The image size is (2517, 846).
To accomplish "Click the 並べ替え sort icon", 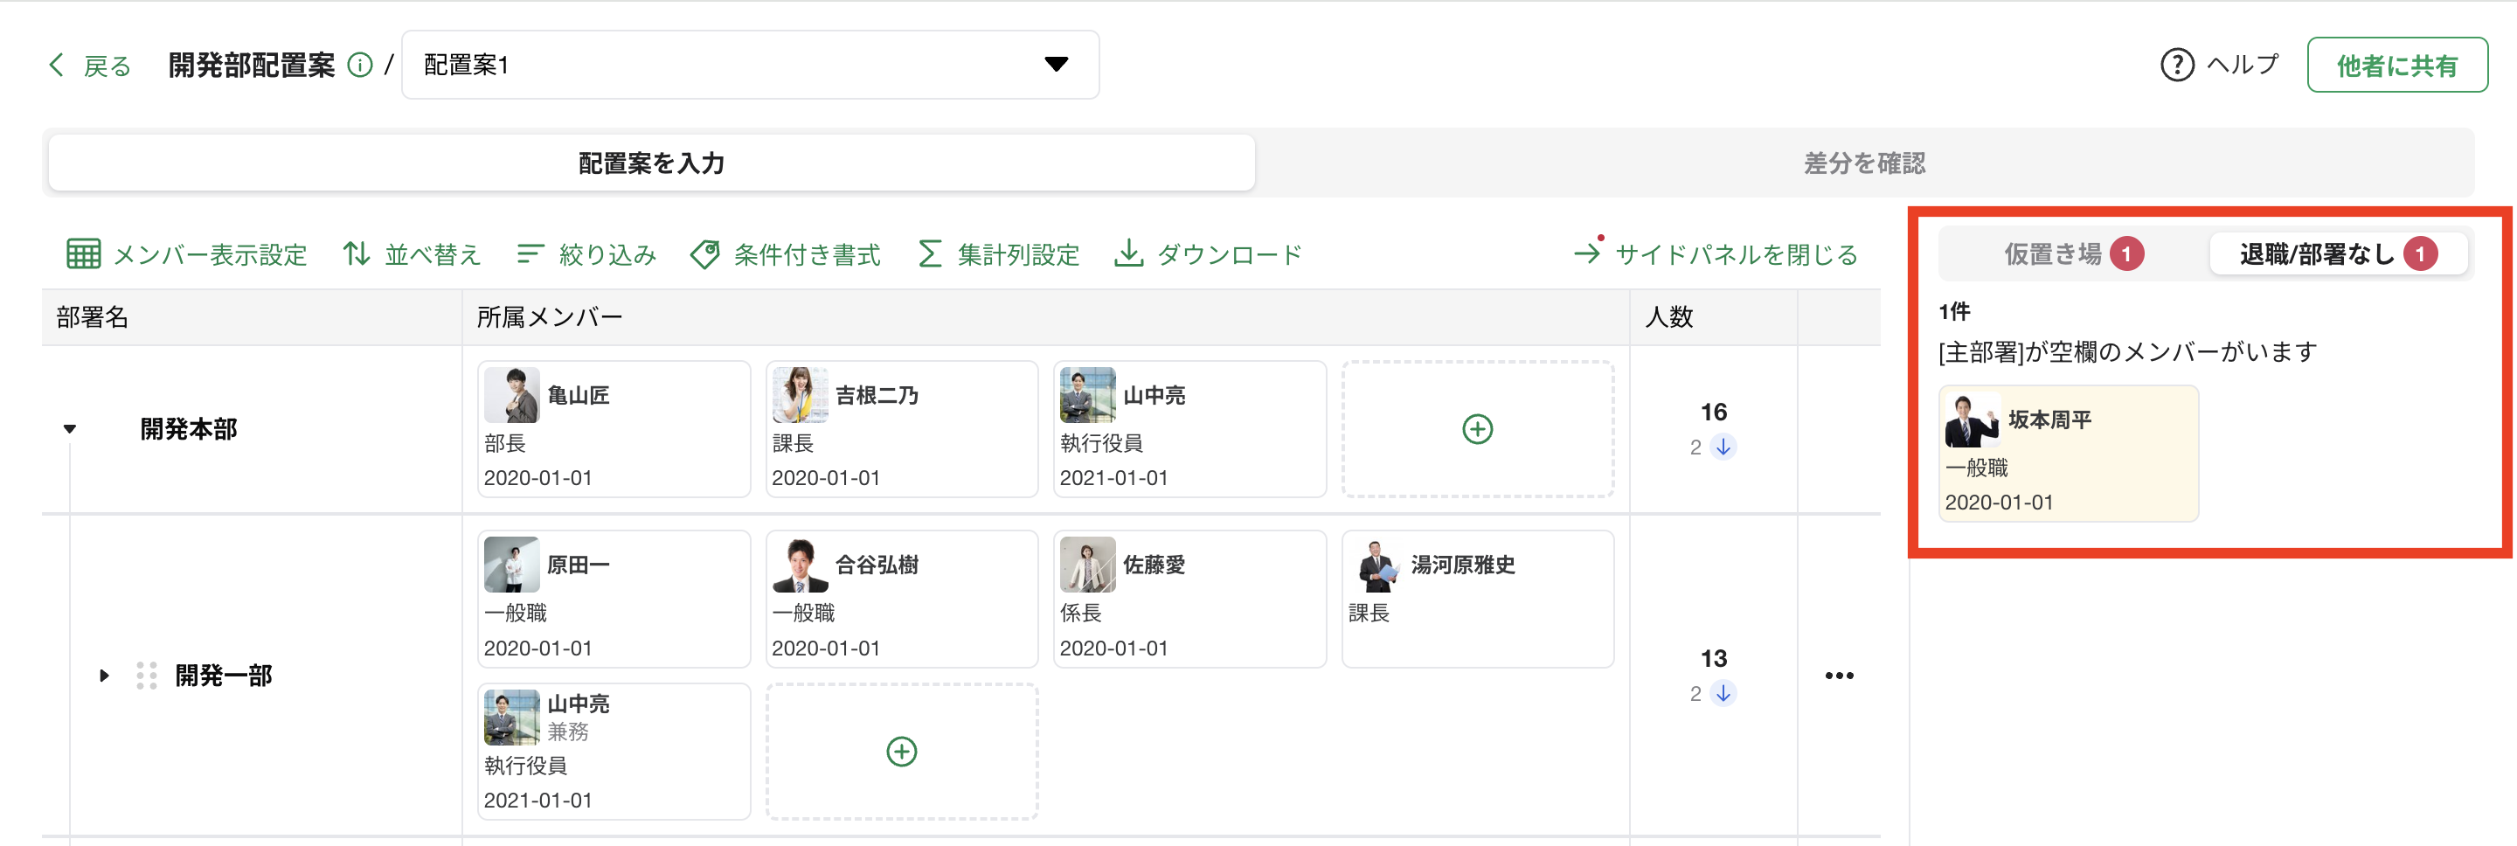I will 357,254.
